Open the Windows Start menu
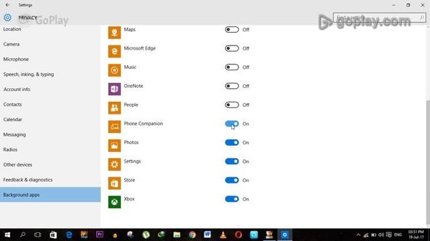The image size is (430, 241). 7,235
